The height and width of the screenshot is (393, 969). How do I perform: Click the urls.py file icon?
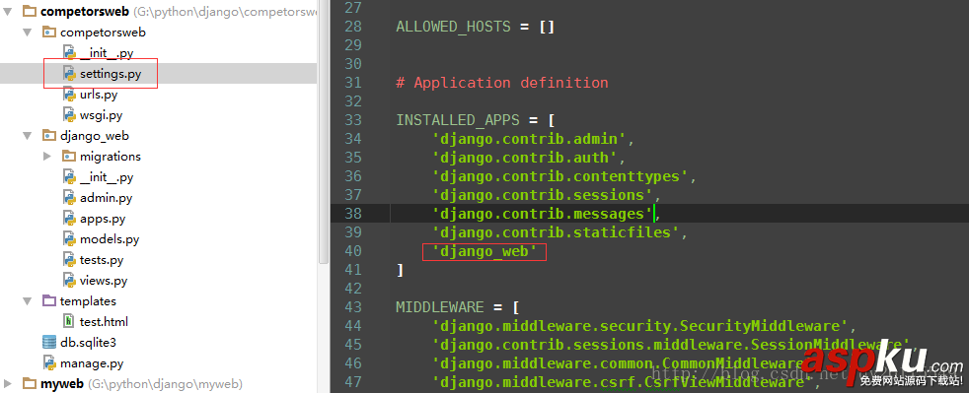[69, 95]
